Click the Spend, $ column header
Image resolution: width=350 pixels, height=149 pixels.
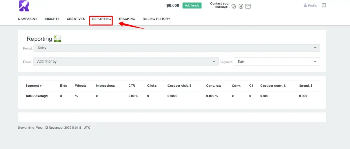(x=306, y=86)
